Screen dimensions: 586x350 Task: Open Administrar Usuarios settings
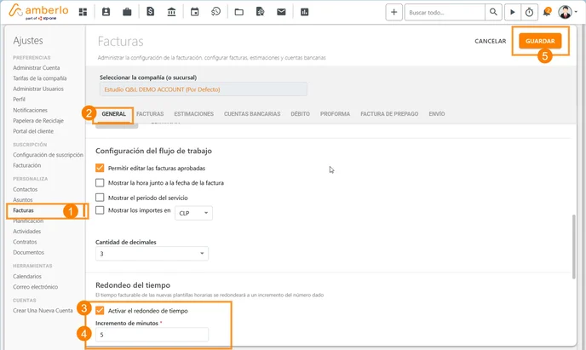[38, 89]
